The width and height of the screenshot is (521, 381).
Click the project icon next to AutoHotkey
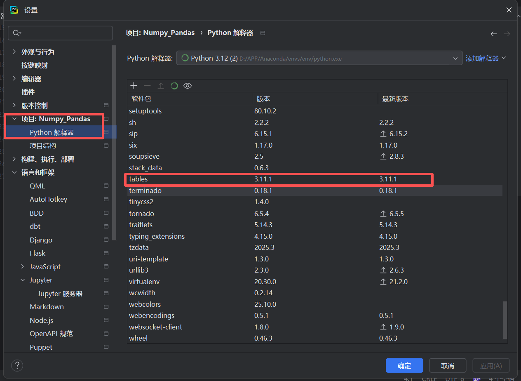click(x=106, y=200)
